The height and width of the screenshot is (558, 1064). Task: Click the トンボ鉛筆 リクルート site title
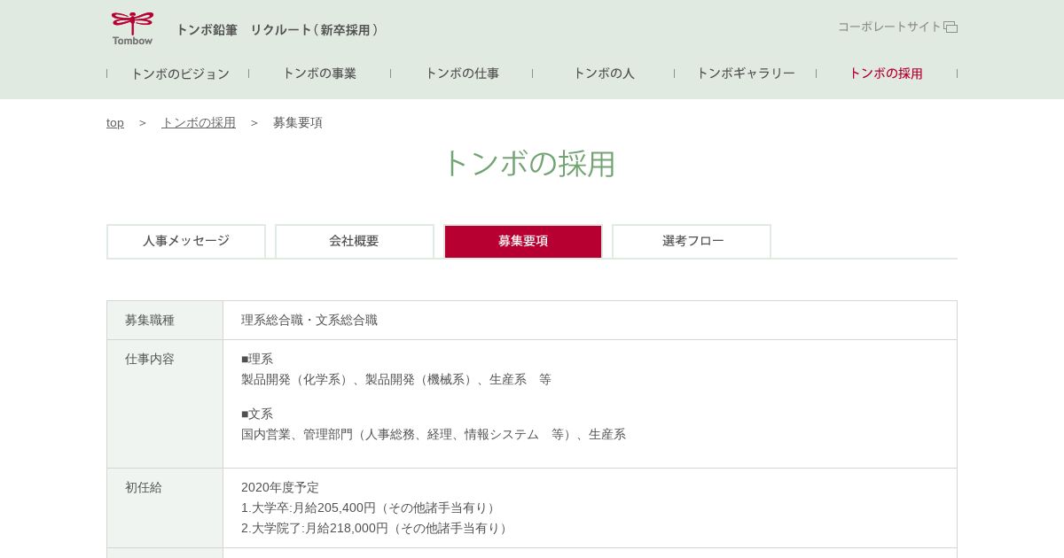pos(277,30)
